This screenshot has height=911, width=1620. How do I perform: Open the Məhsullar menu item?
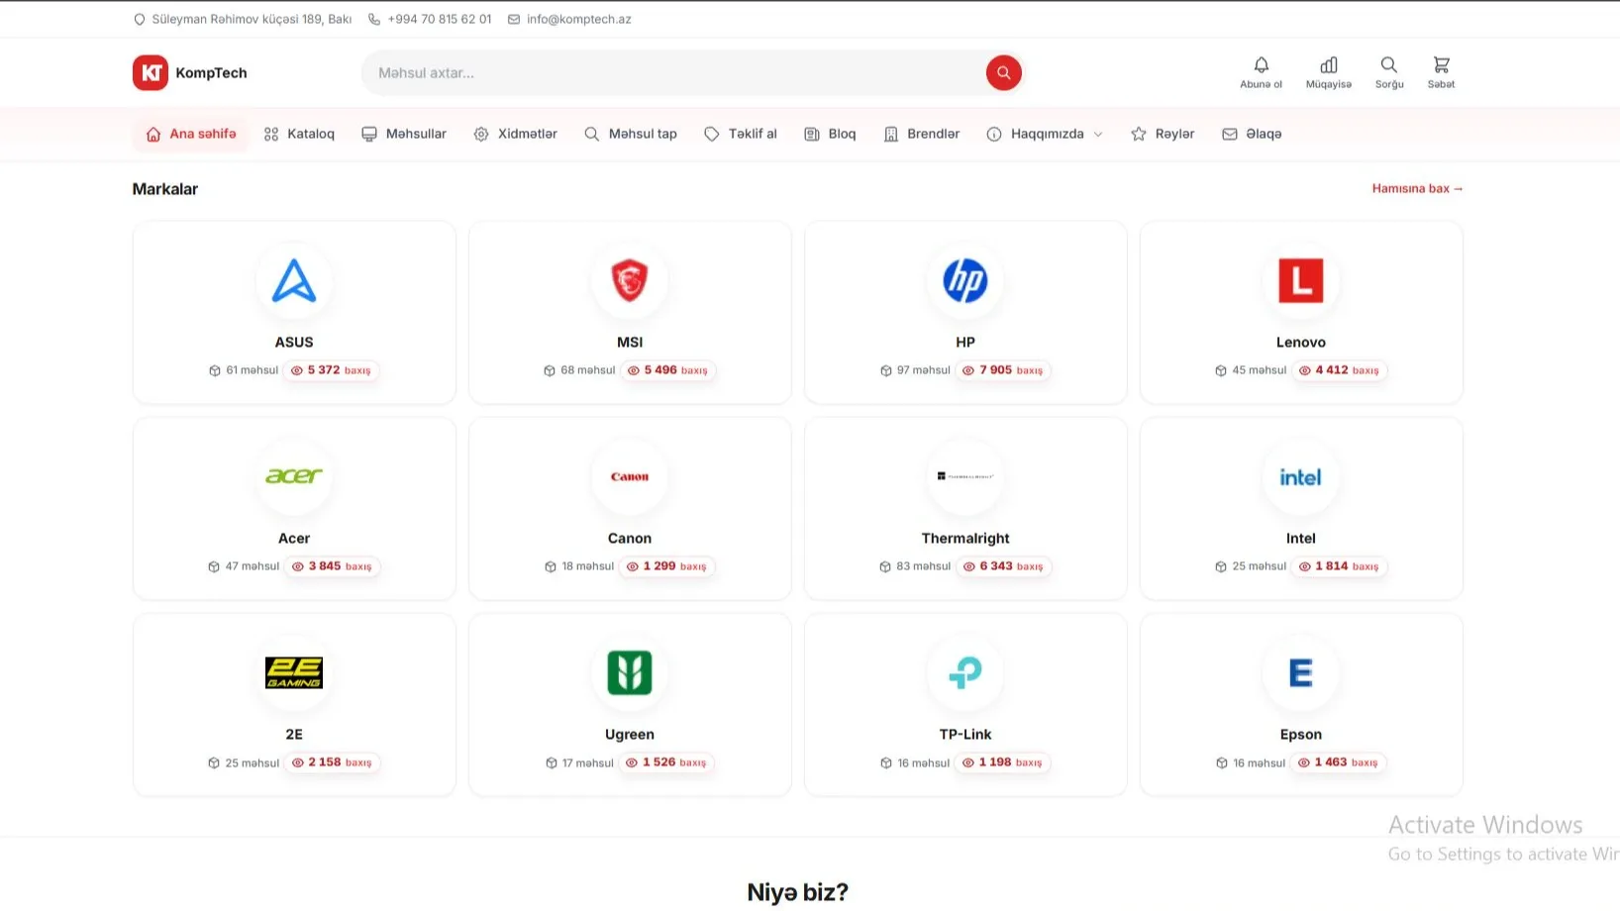point(404,134)
